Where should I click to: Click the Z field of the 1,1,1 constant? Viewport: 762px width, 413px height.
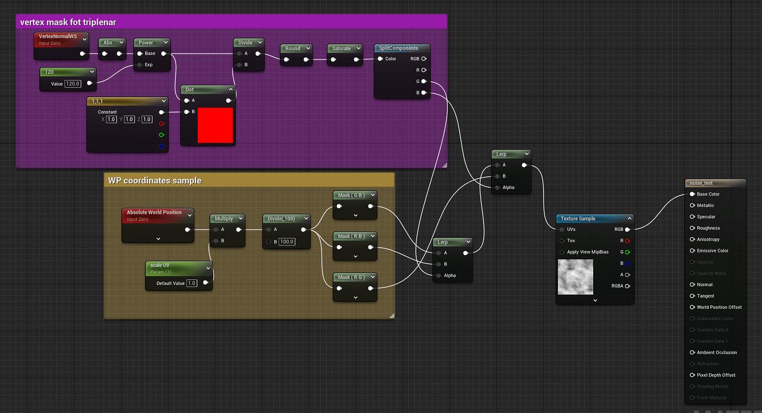click(147, 119)
